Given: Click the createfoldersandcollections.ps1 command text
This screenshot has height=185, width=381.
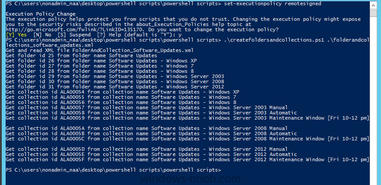Looking at the screenshot, I should click(x=274, y=40).
